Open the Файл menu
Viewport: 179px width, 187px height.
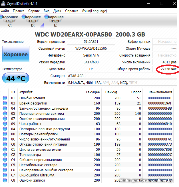coord(5,11)
